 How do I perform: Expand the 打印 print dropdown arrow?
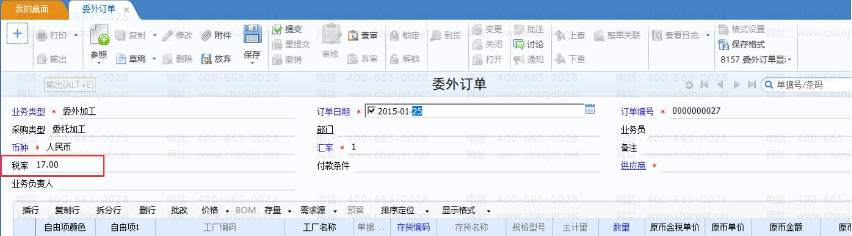[76, 35]
